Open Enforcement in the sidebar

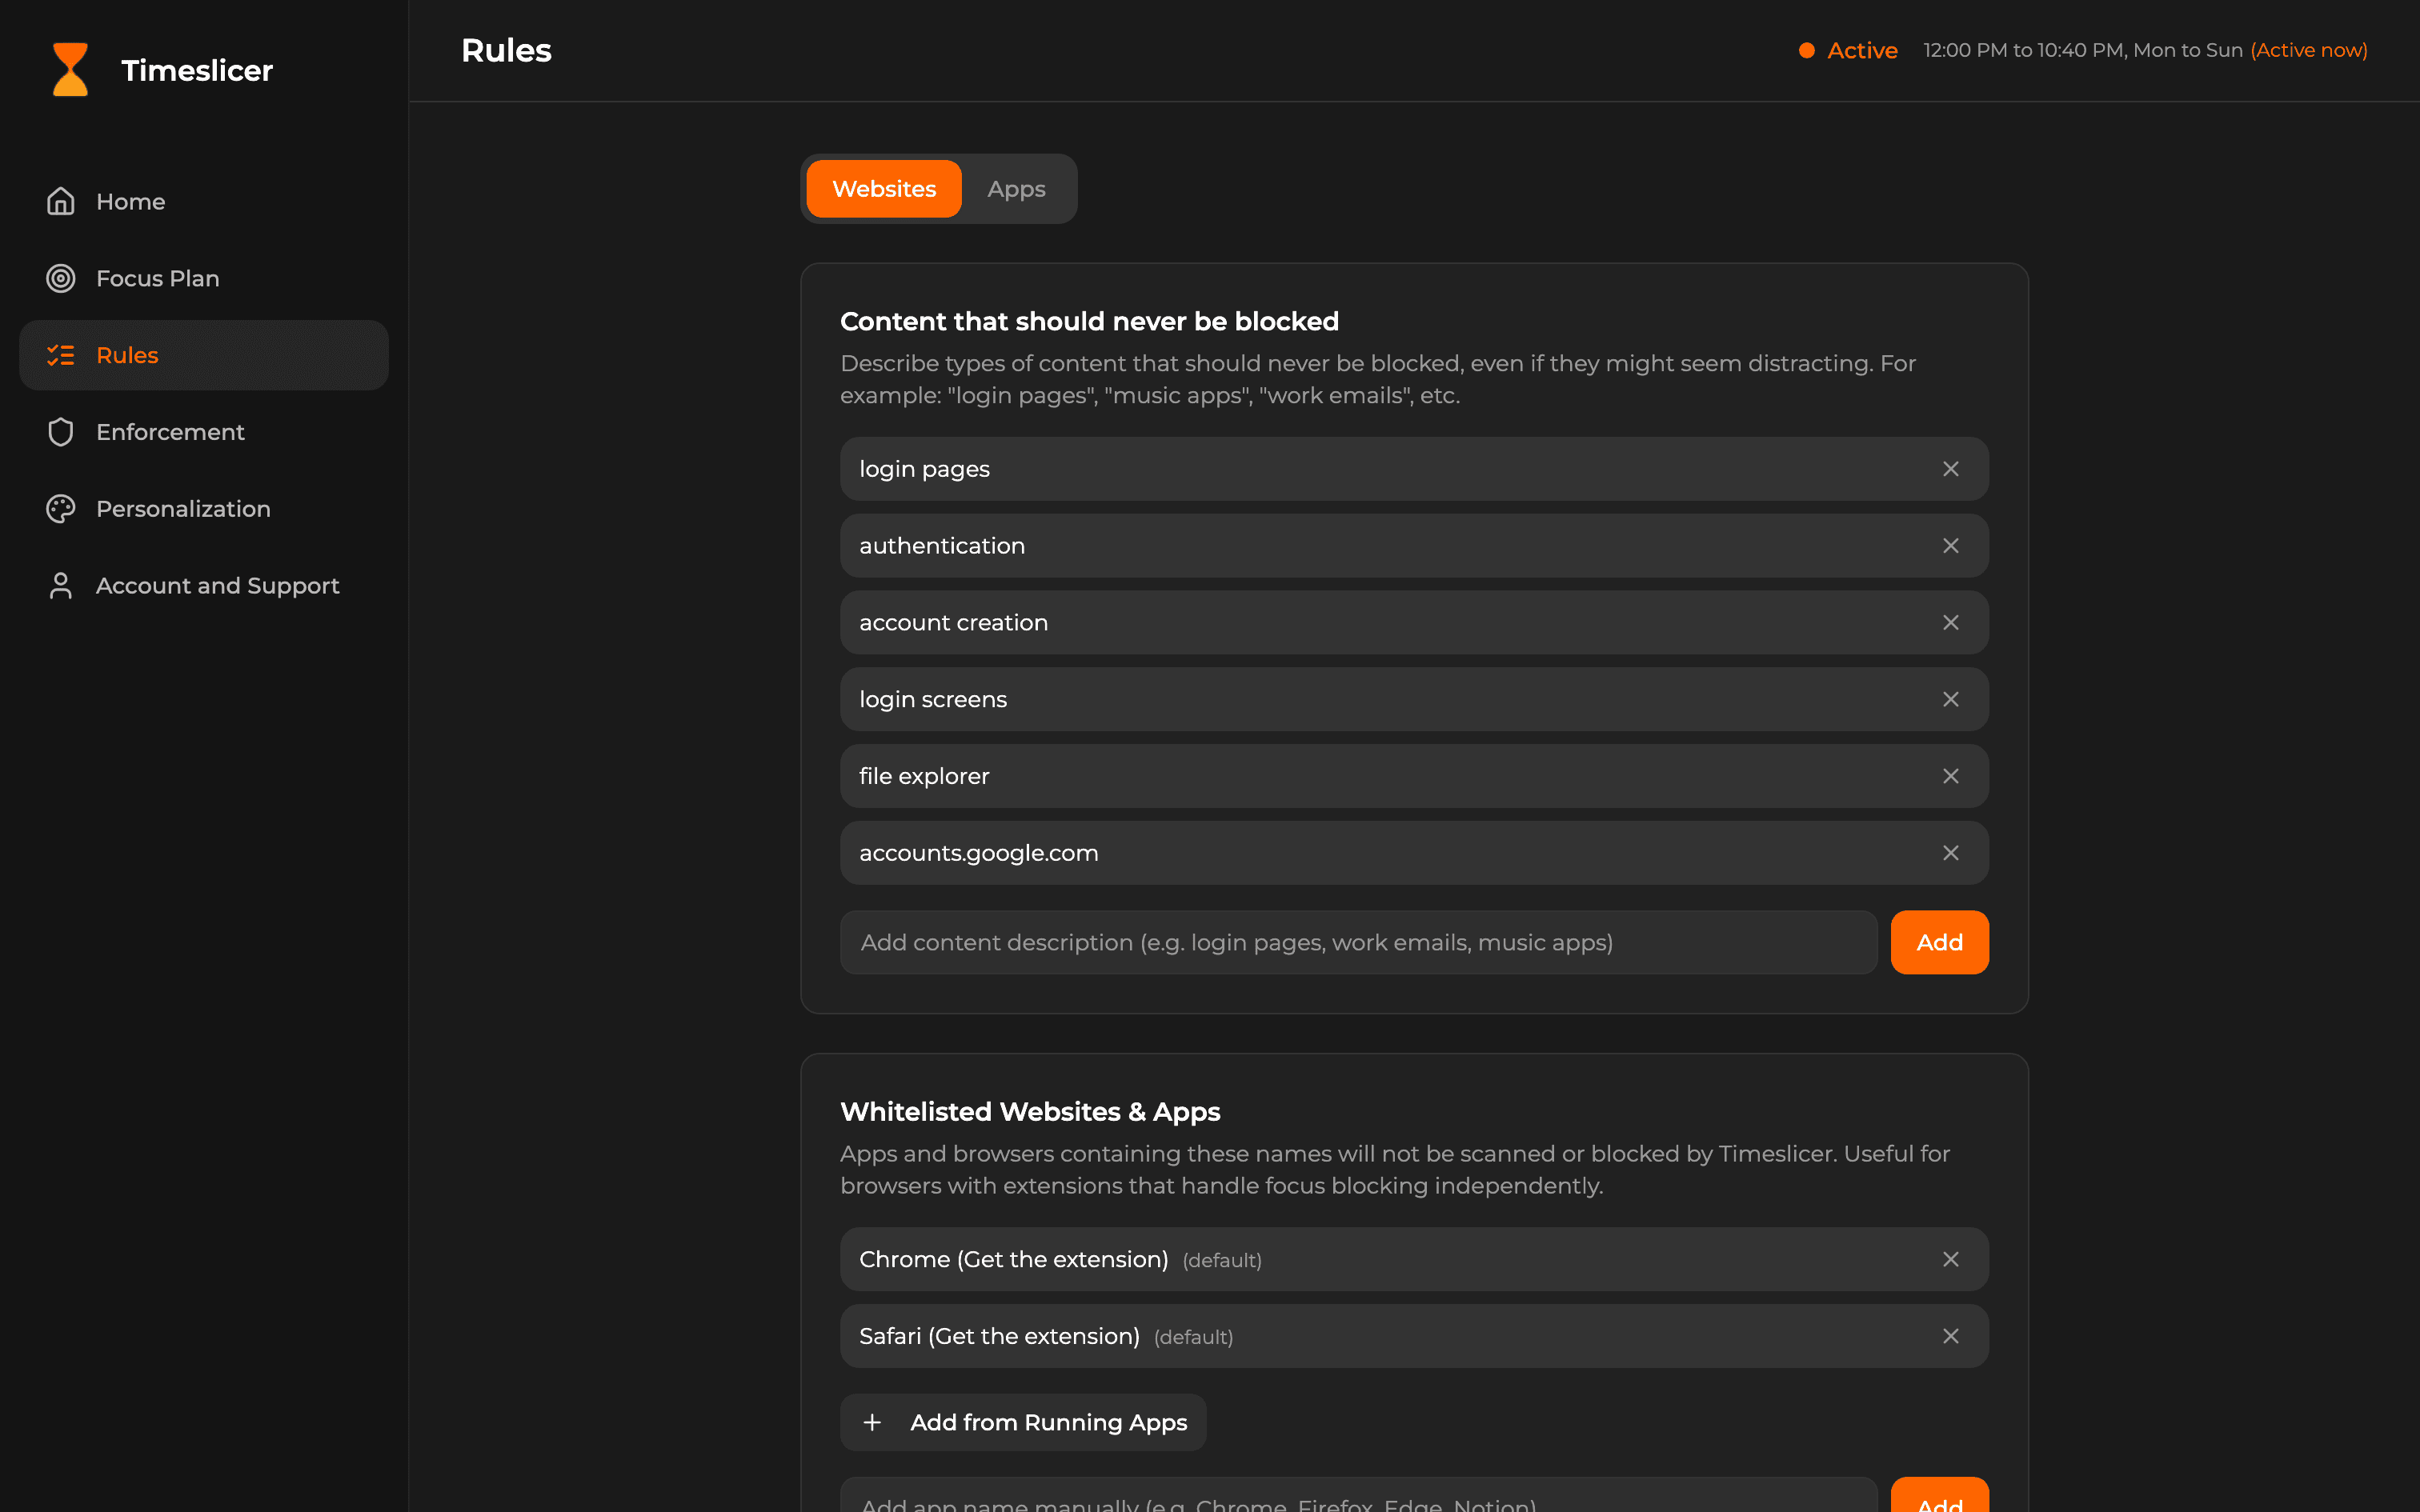[x=204, y=432]
